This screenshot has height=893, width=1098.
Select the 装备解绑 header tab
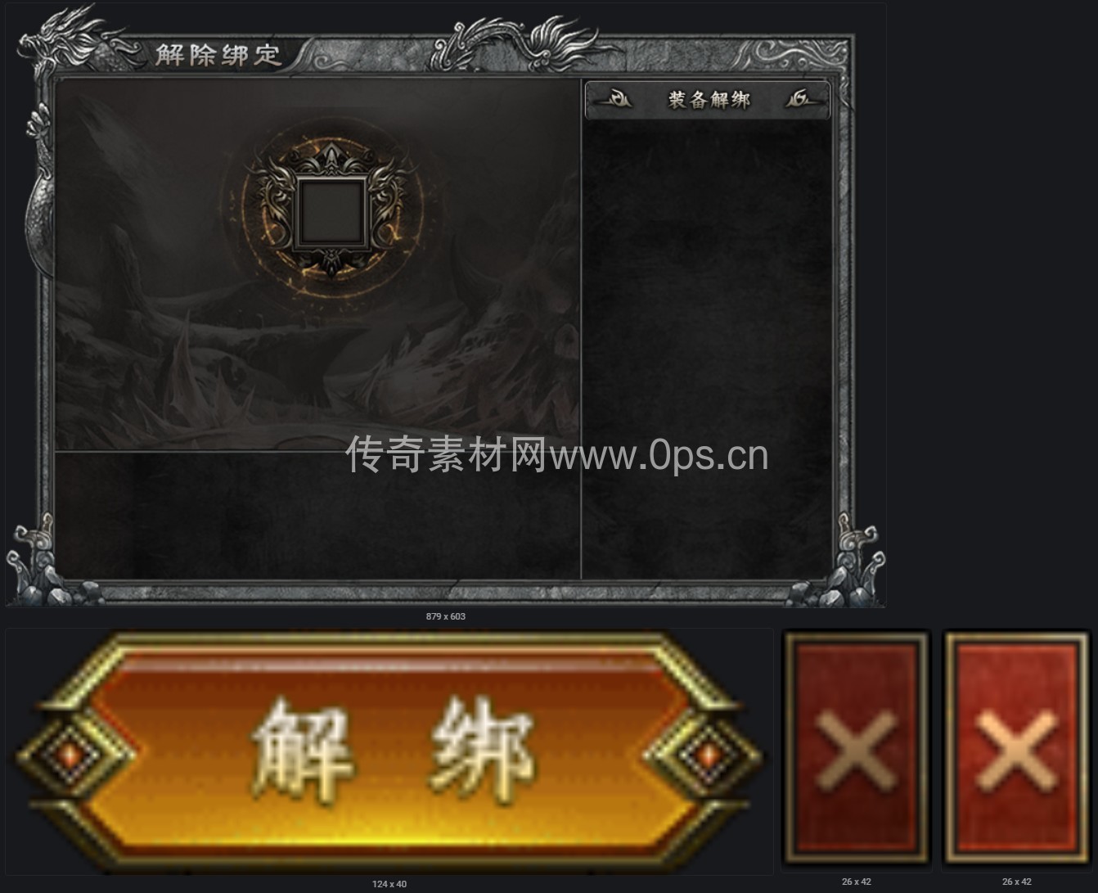pyautogui.click(x=708, y=101)
